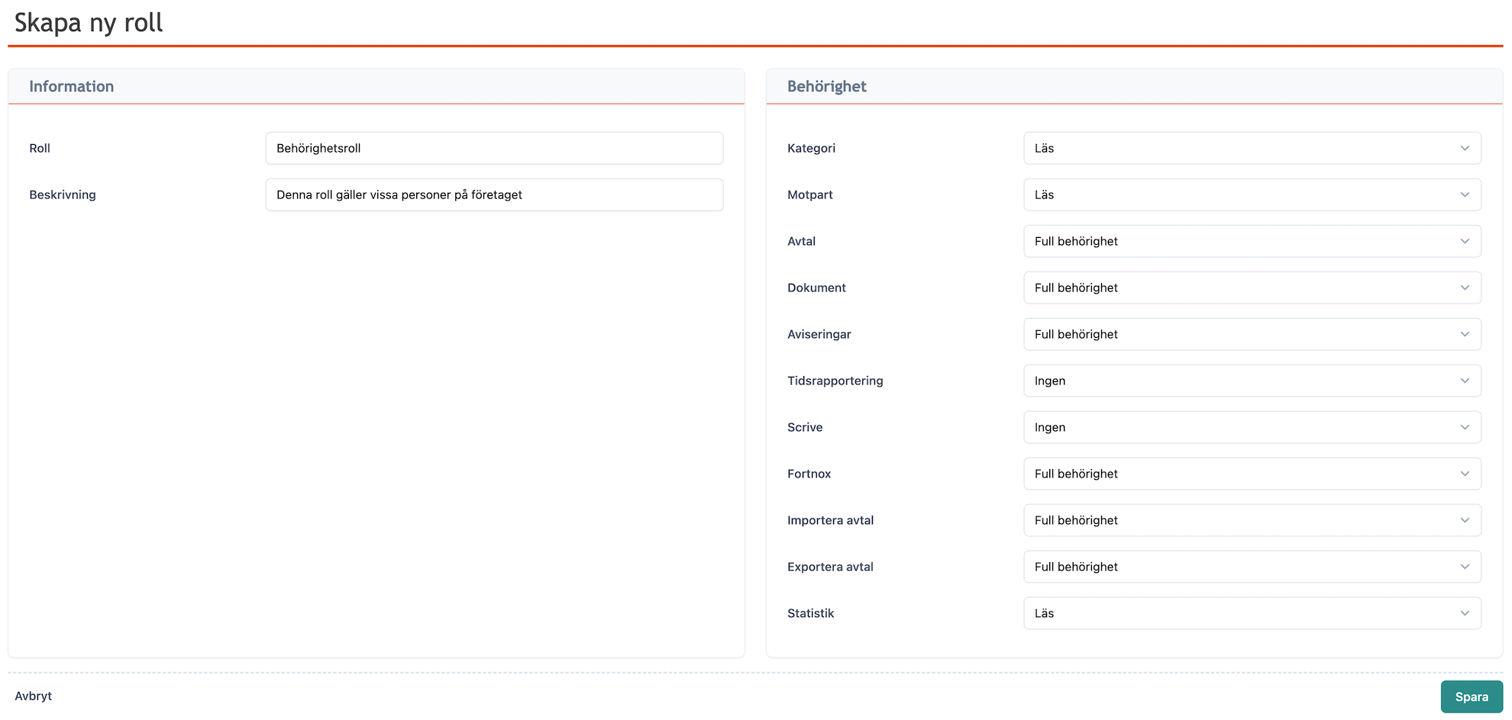Click the chevron arrow in Avtal dropdown
This screenshot has height=720, width=1512.
[1464, 241]
